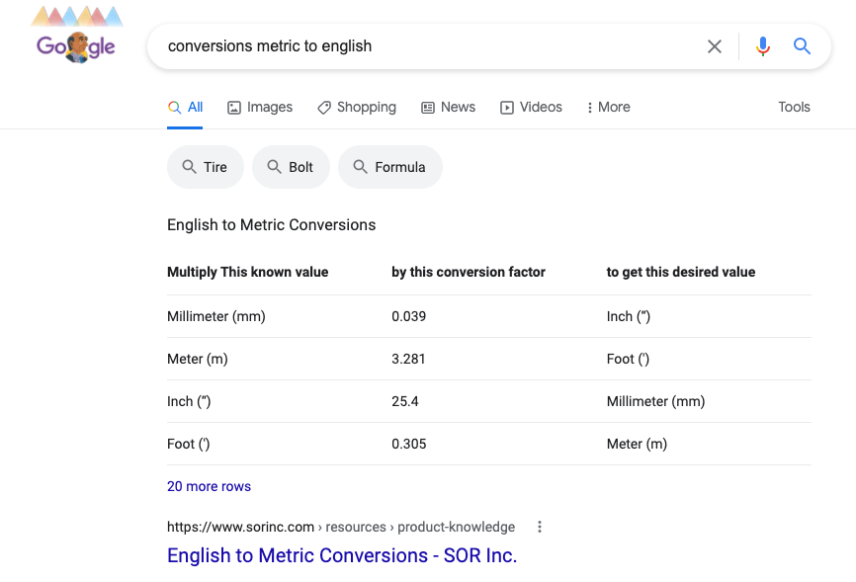
Task: Expand the More search categories menu
Action: (x=608, y=107)
